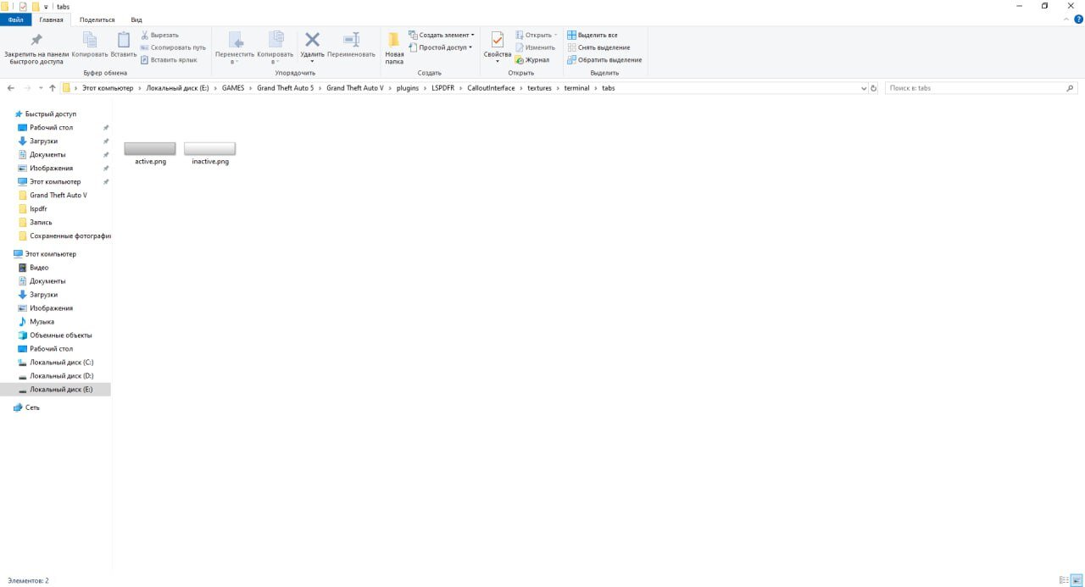The height and width of the screenshot is (587, 1085).
Task: Open Сеть in navigation pane
Action: point(32,407)
